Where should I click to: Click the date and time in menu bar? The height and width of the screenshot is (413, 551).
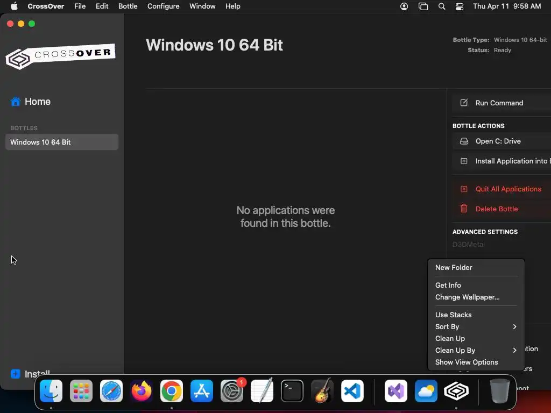507,6
